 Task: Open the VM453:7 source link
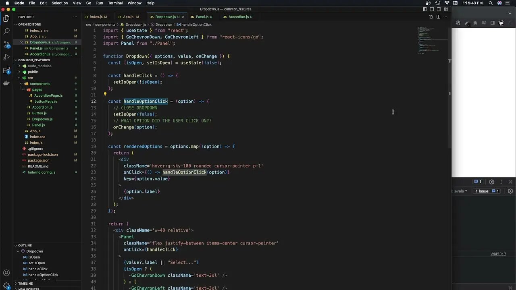(x=498, y=254)
